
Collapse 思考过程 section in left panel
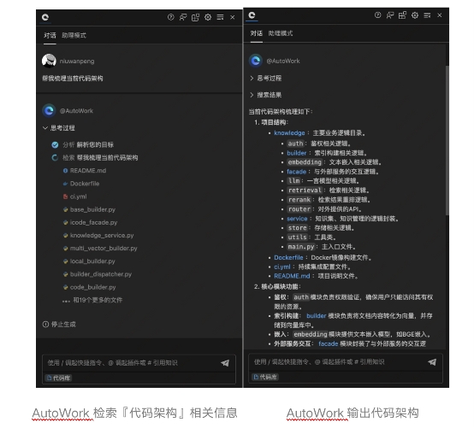(x=59, y=128)
